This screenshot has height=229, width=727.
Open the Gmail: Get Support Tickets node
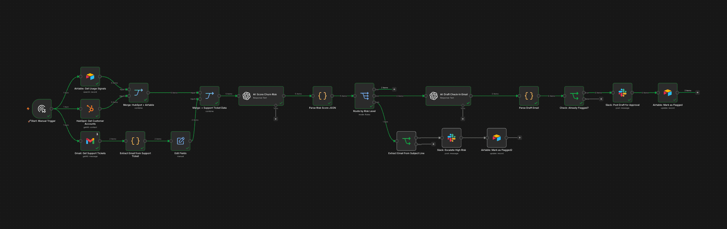[x=90, y=141]
